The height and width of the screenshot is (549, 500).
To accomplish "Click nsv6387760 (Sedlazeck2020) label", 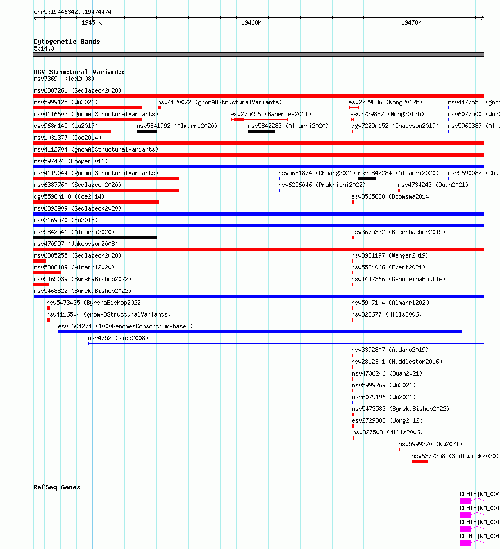I will point(78,185).
